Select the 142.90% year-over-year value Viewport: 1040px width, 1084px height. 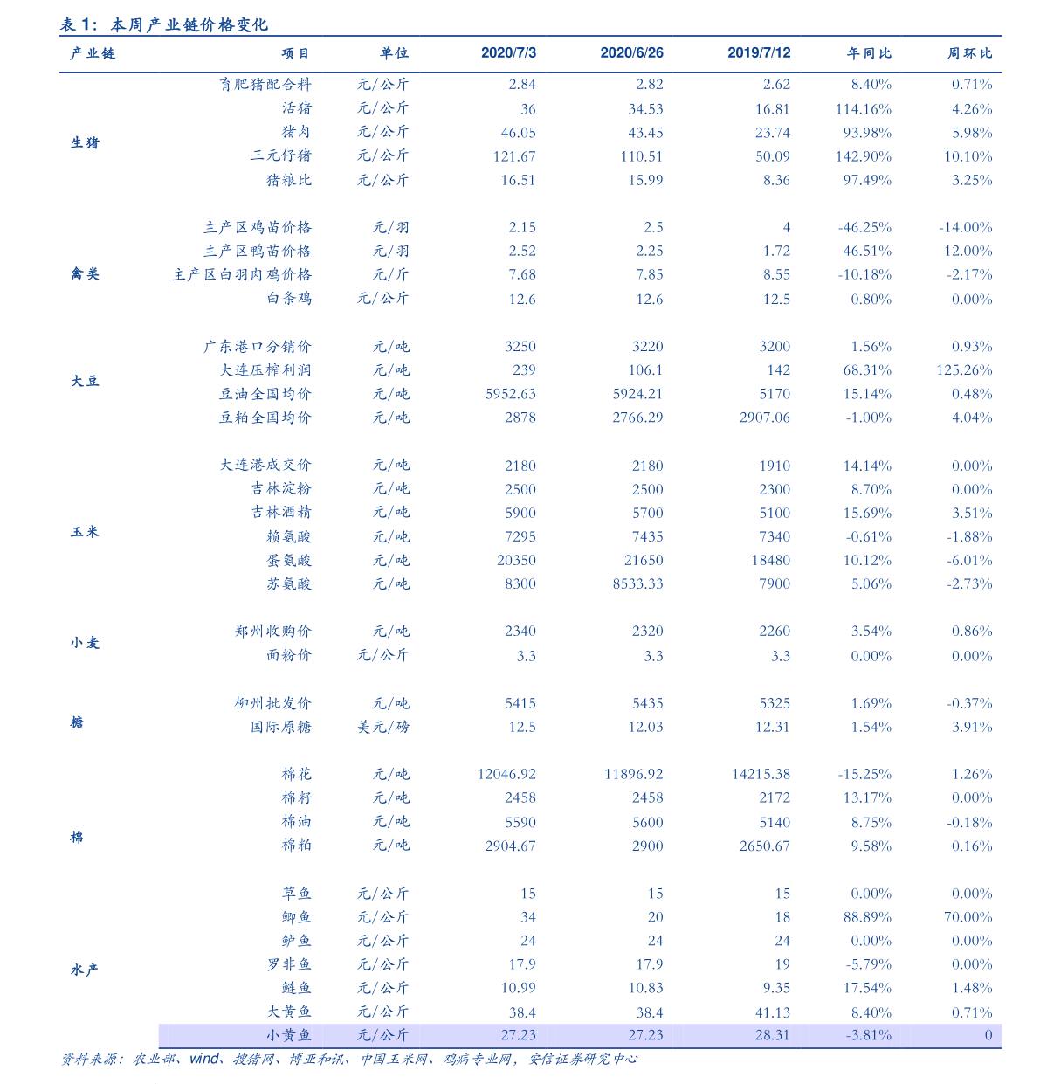(x=863, y=156)
